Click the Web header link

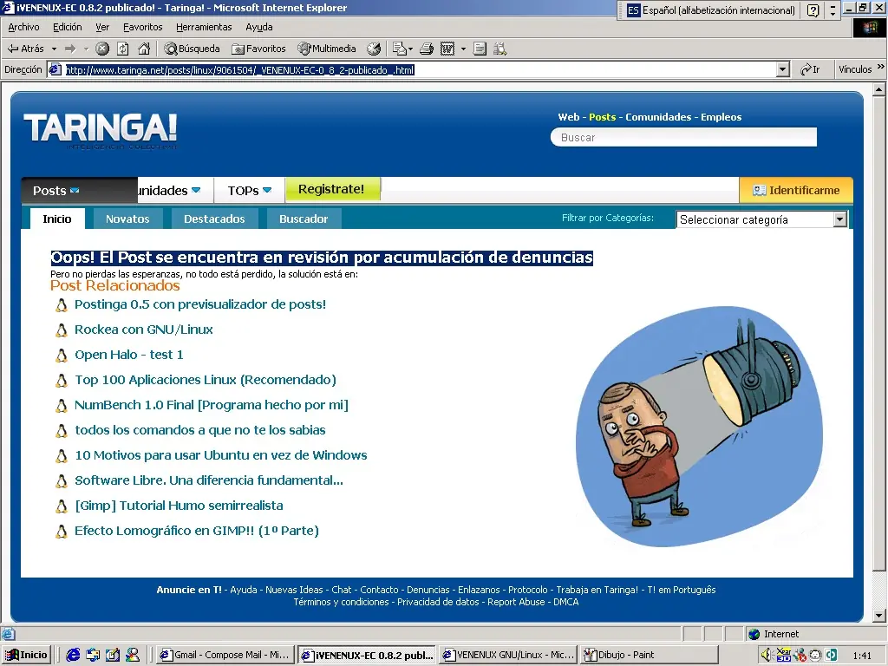(x=569, y=117)
